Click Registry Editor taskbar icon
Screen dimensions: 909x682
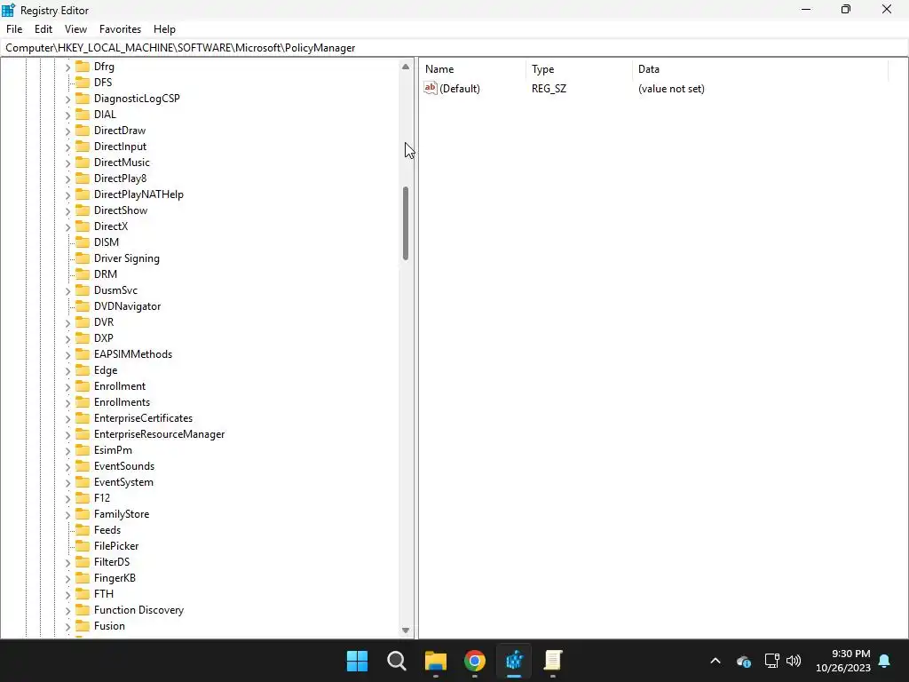coord(514,661)
